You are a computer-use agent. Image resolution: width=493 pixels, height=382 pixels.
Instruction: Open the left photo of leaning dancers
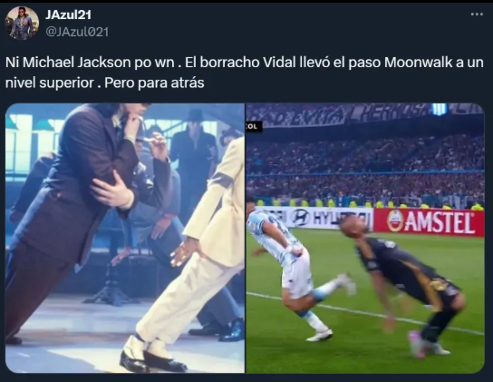tap(125, 238)
